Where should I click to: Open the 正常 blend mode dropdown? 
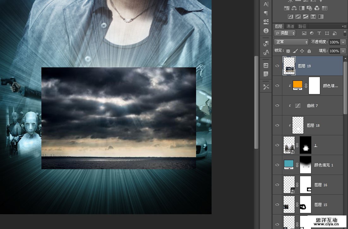291,42
